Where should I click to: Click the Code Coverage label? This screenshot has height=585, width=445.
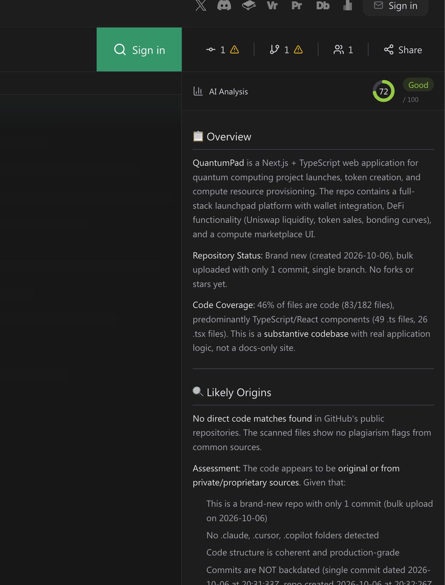(x=224, y=305)
